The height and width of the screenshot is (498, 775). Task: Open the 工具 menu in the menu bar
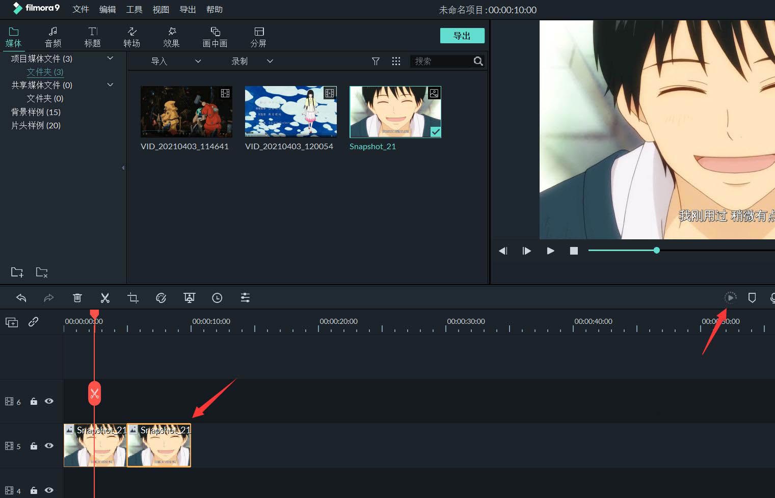(x=134, y=9)
